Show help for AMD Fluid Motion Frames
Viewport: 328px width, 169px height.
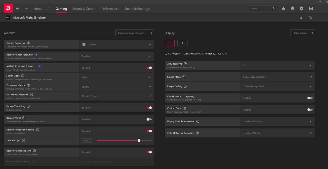tap(39, 66)
